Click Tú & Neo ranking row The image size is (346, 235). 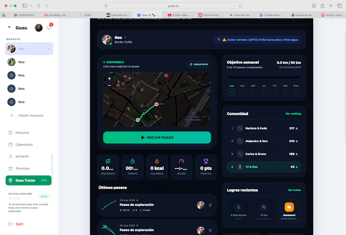click(264, 167)
